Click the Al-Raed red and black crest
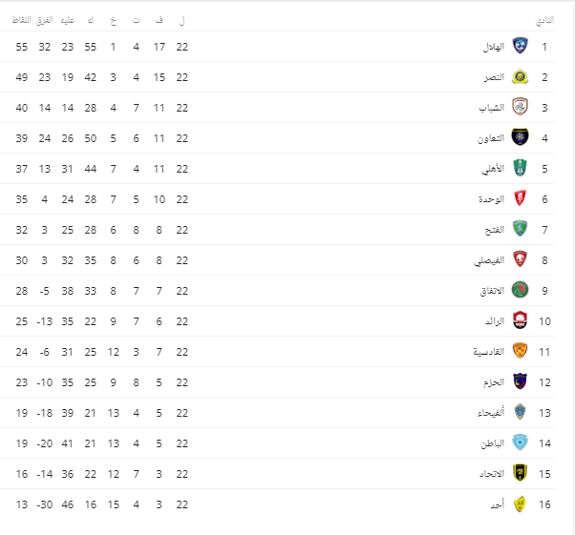Screen dimensions: 575x535 [520, 320]
